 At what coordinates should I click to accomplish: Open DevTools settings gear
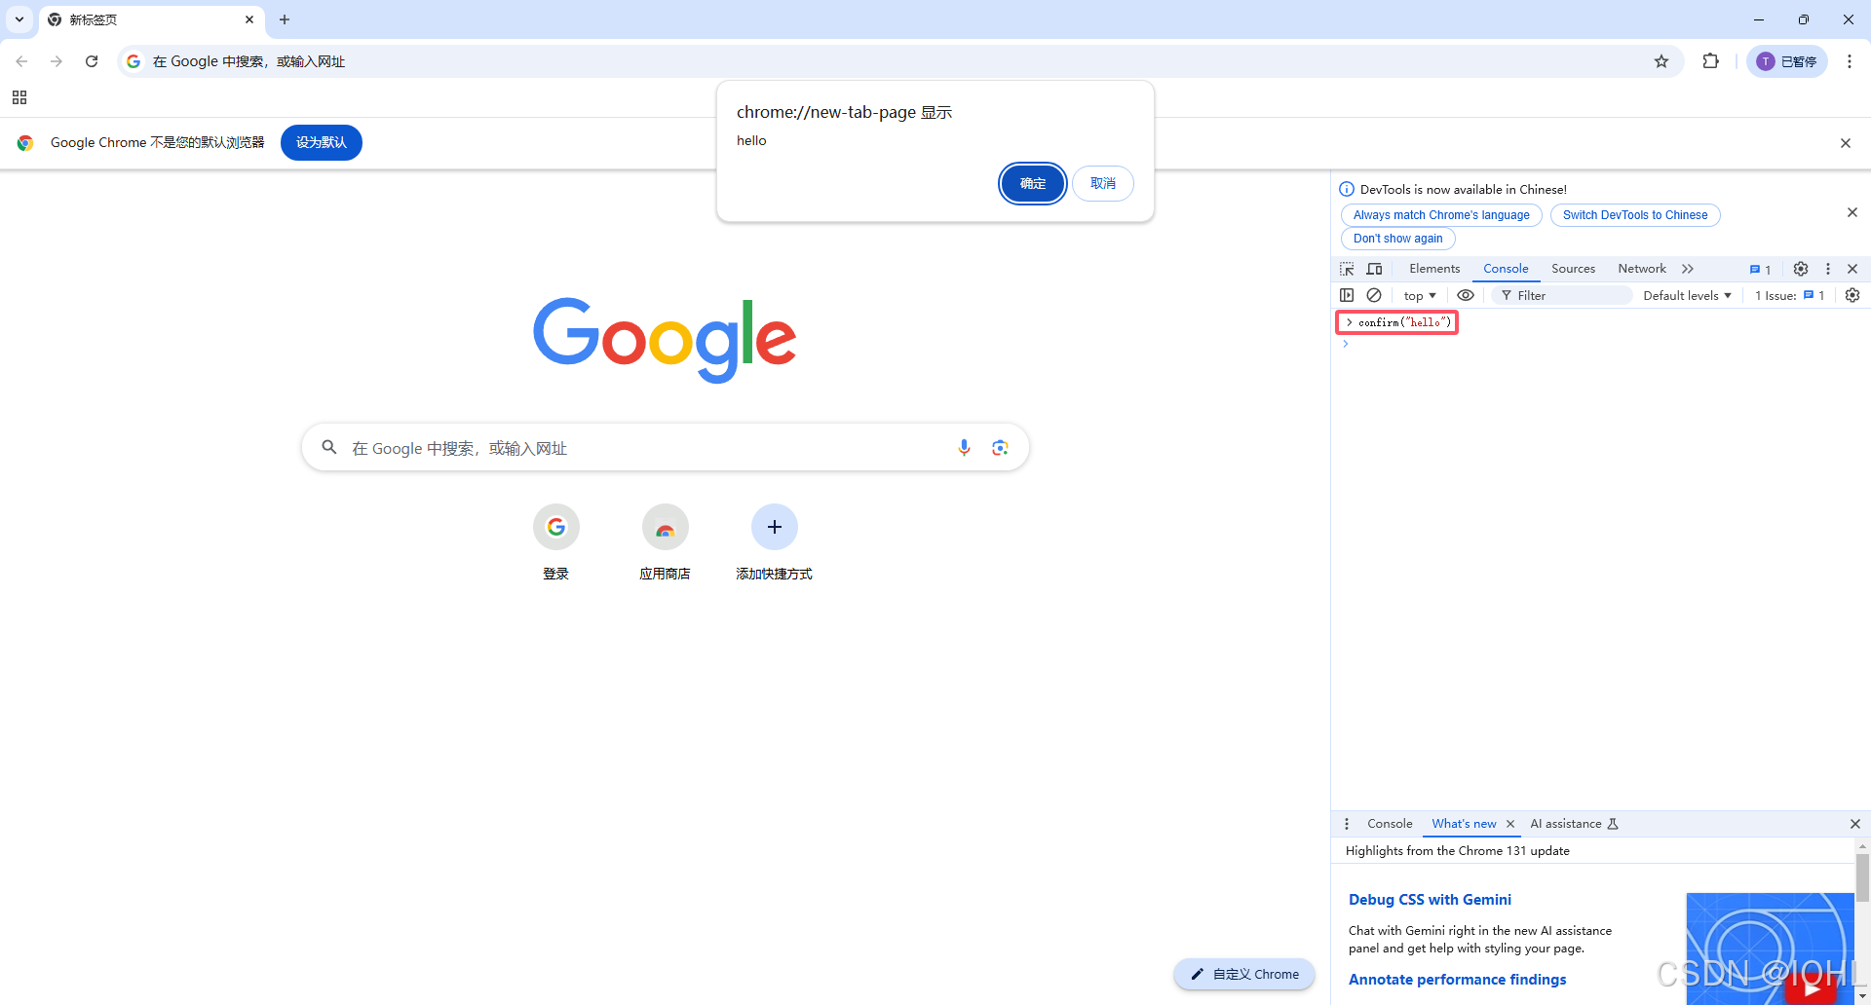coord(1801,269)
